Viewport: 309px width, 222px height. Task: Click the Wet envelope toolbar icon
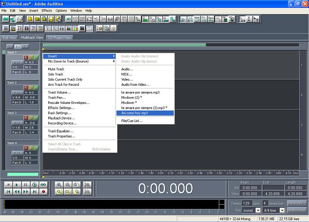(x=197, y=19)
